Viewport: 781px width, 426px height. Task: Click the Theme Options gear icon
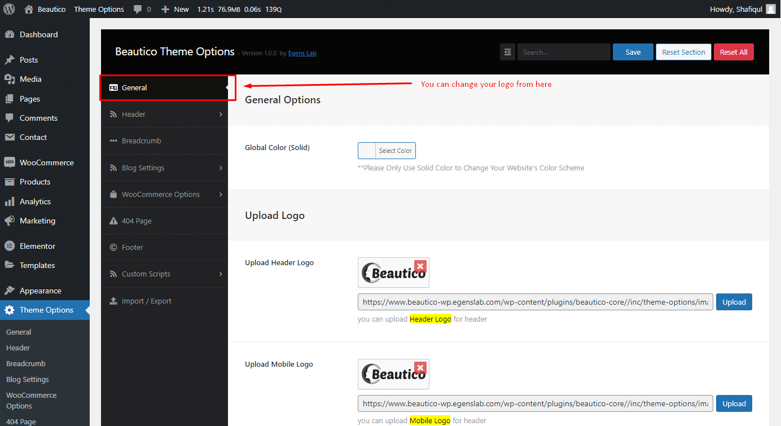9,310
